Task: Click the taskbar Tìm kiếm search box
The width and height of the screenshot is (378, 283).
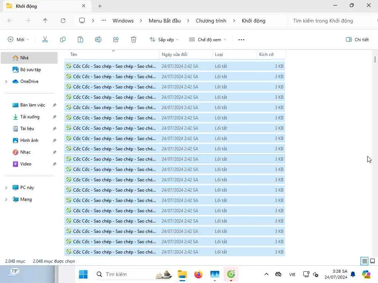Action: coord(134,274)
